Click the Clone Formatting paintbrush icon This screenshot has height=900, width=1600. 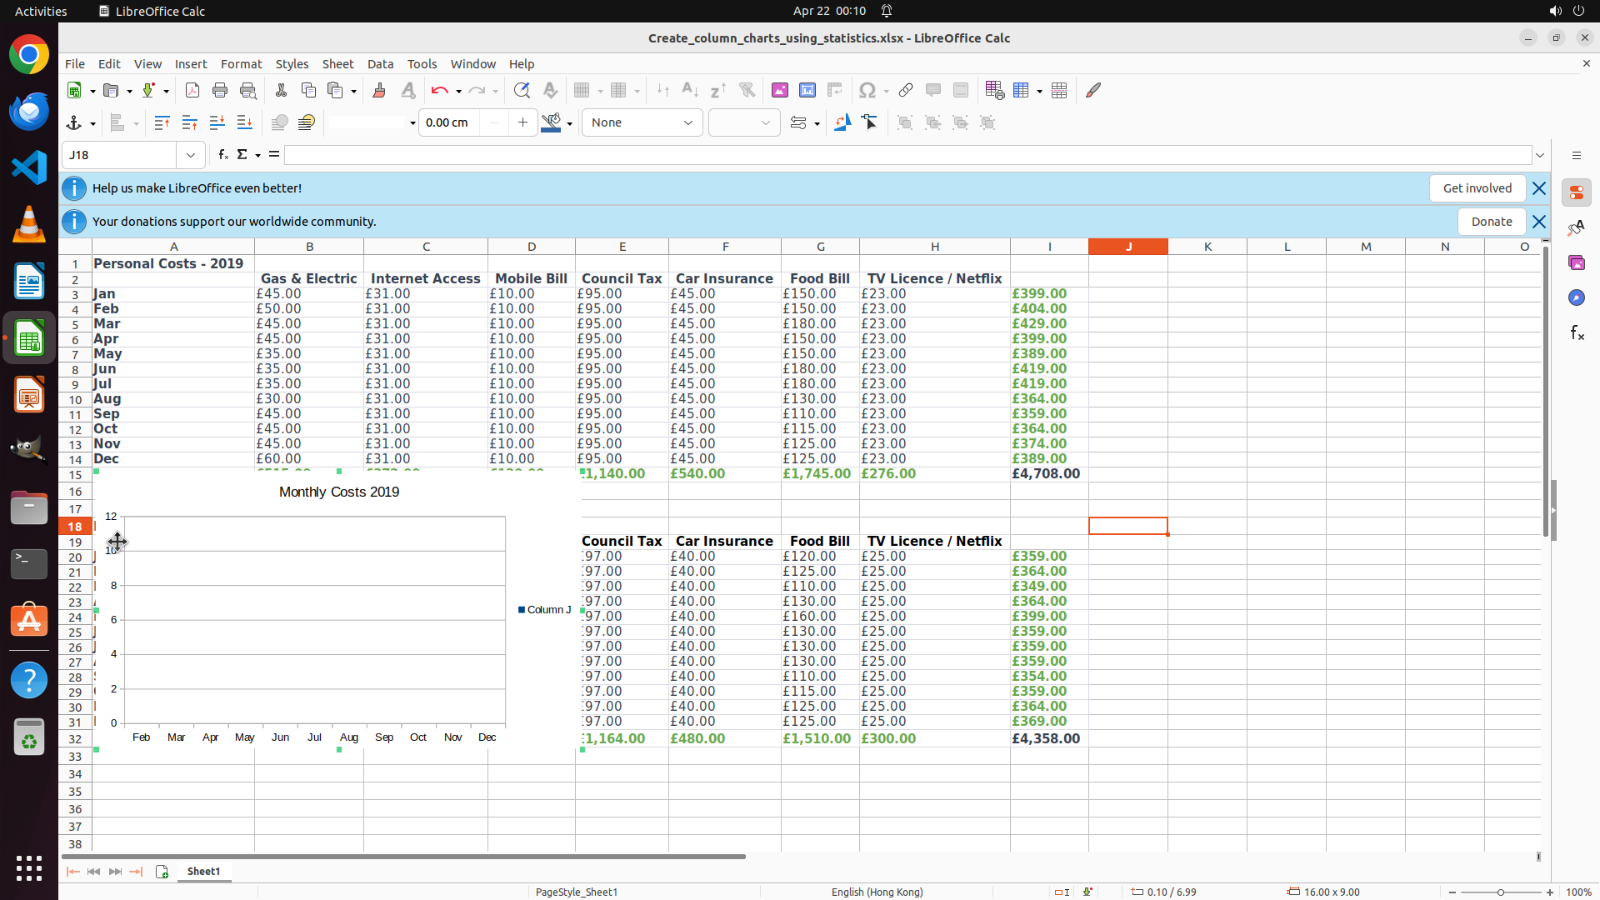[379, 91]
